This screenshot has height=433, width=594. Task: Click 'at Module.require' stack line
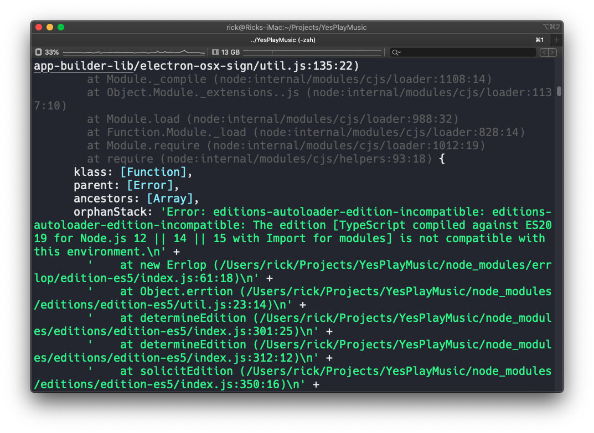[286, 146]
